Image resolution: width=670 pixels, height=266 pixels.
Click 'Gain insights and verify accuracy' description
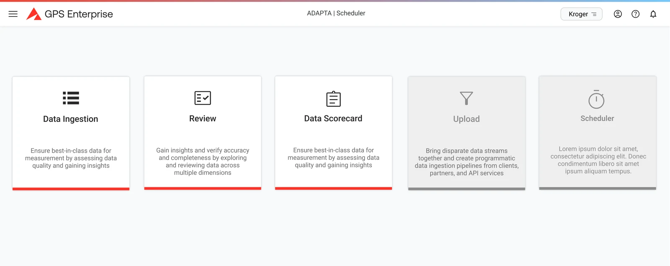(203, 161)
